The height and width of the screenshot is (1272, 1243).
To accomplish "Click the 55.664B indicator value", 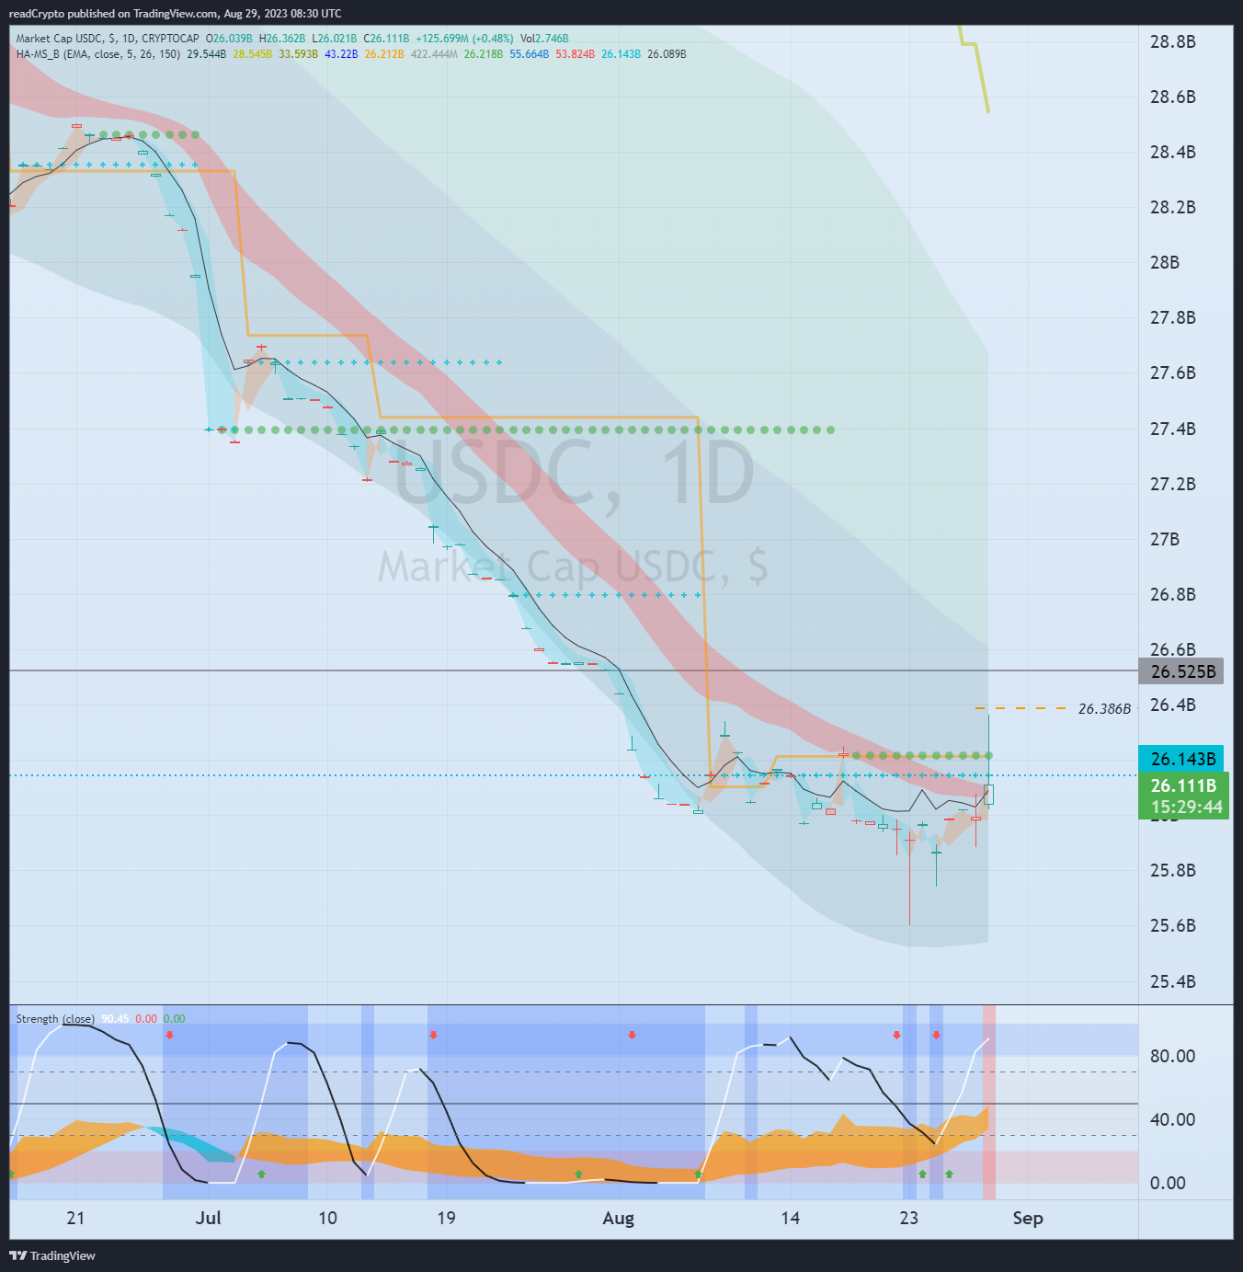I will click(530, 54).
